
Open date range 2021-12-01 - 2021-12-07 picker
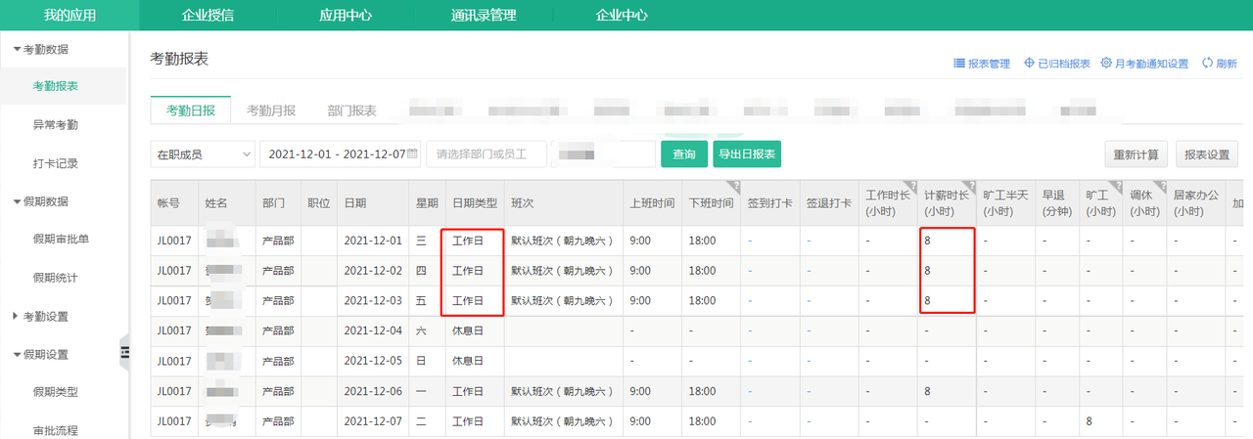[x=340, y=154]
